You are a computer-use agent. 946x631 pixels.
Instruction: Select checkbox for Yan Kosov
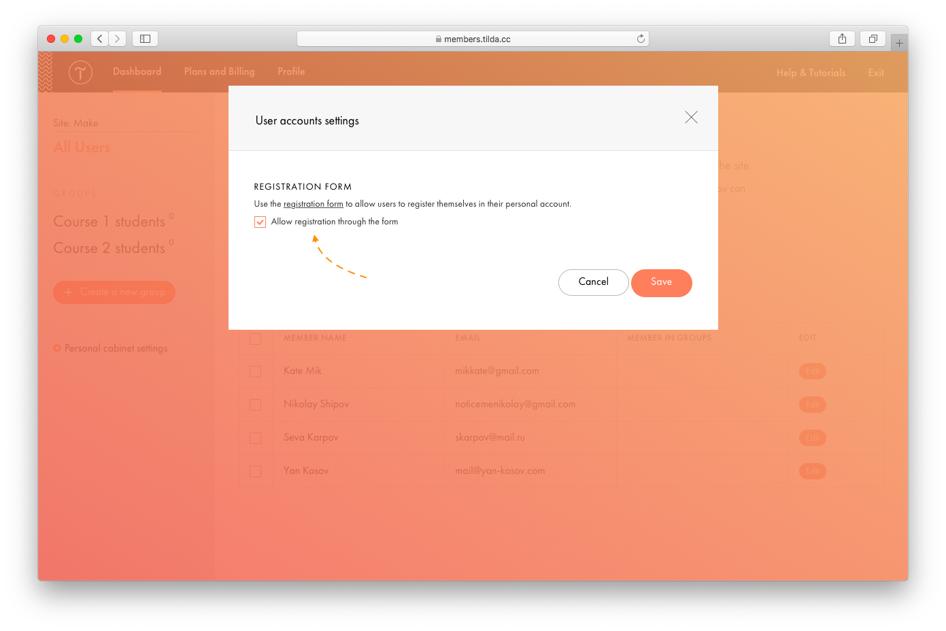pyautogui.click(x=255, y=471)
